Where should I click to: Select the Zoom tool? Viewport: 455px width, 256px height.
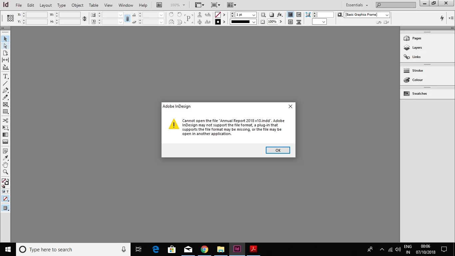(5, 172)
